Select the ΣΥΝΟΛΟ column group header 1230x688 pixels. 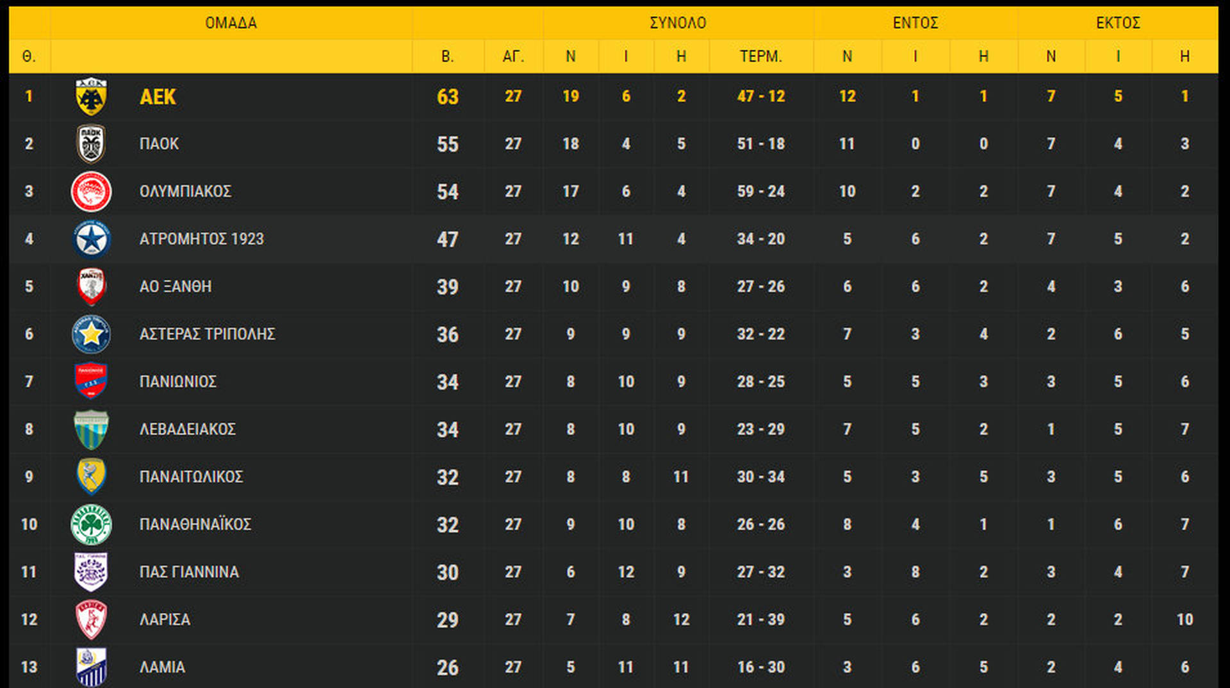coord(678,23)
